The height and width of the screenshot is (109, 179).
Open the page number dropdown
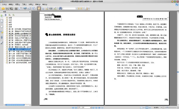[x=91, y=108]
